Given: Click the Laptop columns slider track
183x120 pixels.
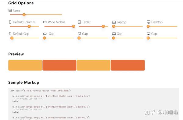Looking at the screenshot, I should point(127,26).
